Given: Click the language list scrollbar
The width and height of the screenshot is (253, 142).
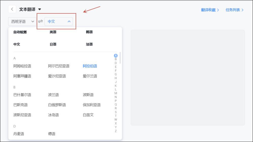Looking at the screenshot, I should [x=120, y=58].
